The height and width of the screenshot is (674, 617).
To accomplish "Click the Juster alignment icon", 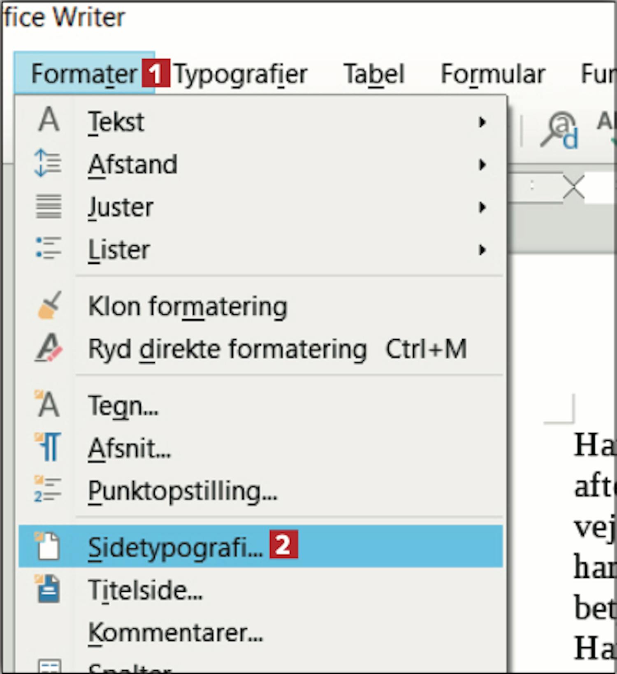I will 49,206.
